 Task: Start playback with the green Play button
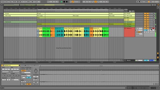coord(61,2)
